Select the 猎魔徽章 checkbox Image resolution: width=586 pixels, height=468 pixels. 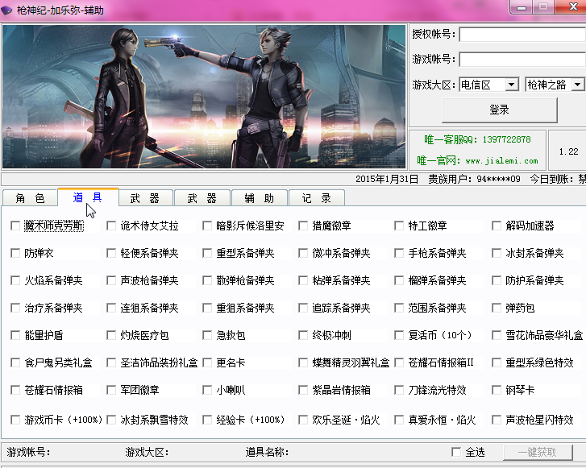tap(303, 226)
